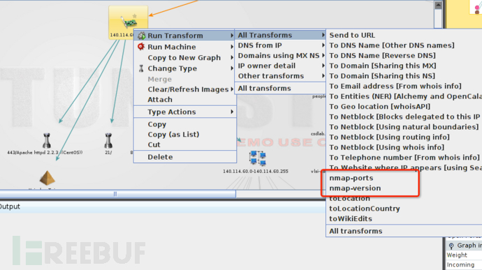Choose nmap-version transform
This screenshot has height=270, width=482.
355,188
